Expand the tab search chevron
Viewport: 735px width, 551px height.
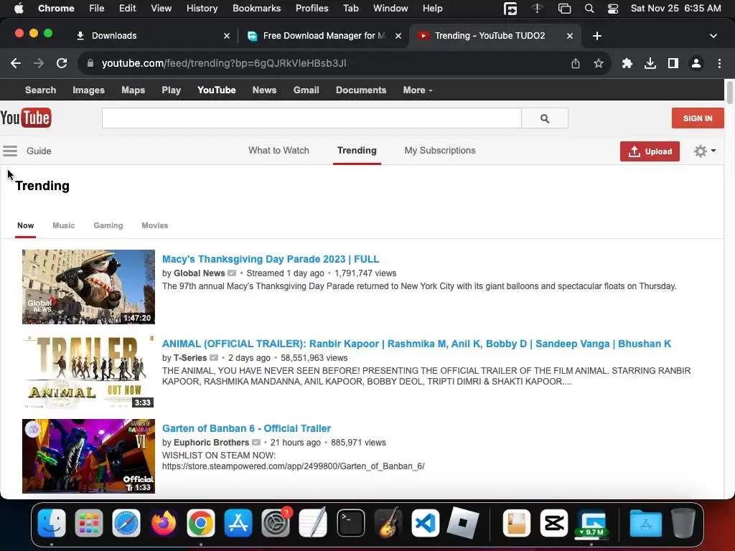pos(713,36)
